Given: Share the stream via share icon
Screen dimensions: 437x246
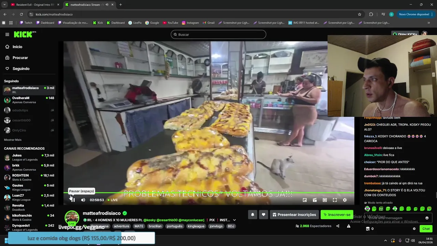Looking at the screenshot, I should (338, 226).
